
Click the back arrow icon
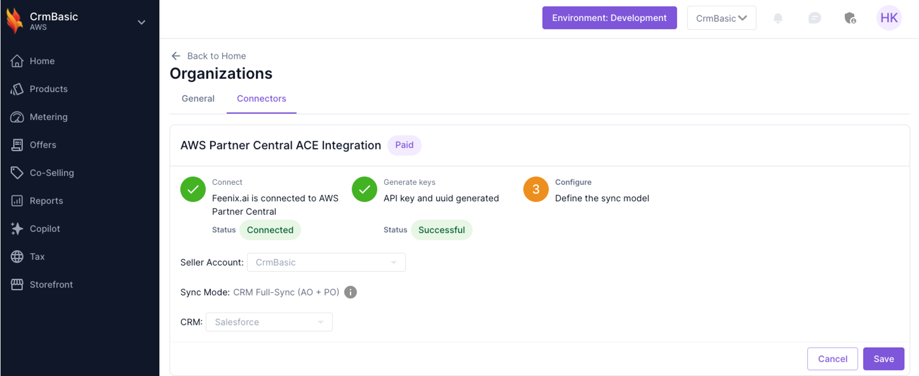pyautogui.click(x=176, y=56)
